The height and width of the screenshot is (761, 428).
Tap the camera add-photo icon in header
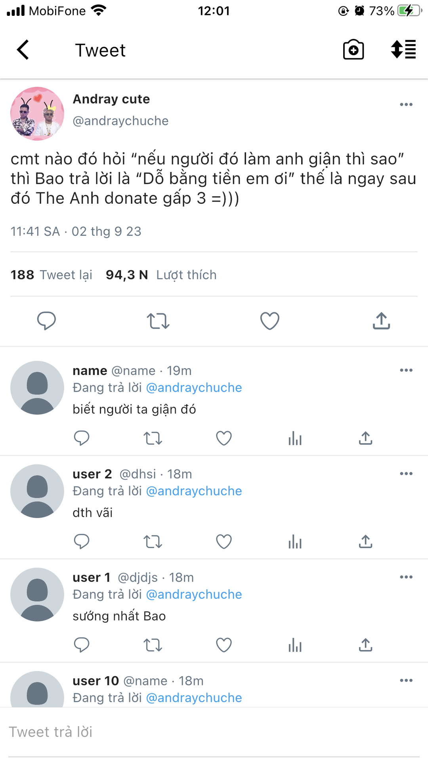[353, 50]
